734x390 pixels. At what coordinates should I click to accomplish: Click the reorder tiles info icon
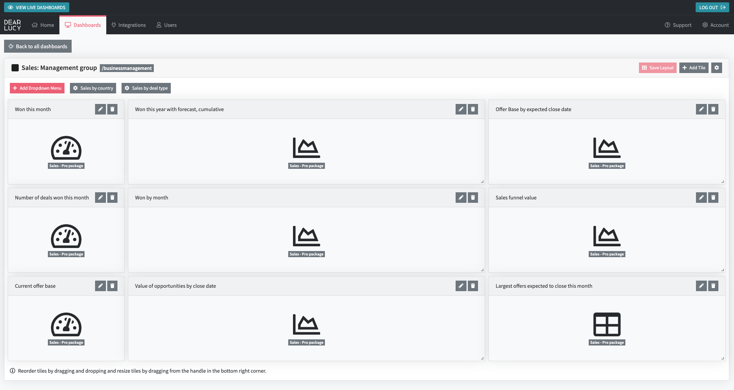[13, 371]
